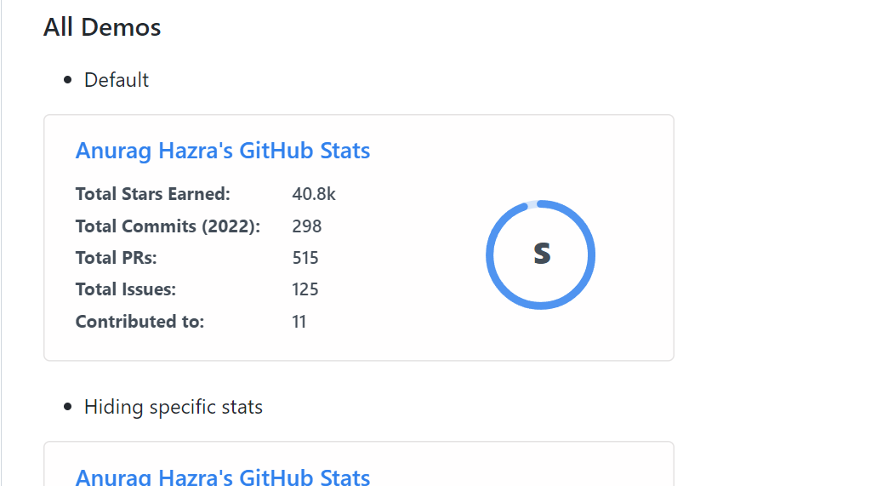Click the Contributed to label

tap(140, 322)
